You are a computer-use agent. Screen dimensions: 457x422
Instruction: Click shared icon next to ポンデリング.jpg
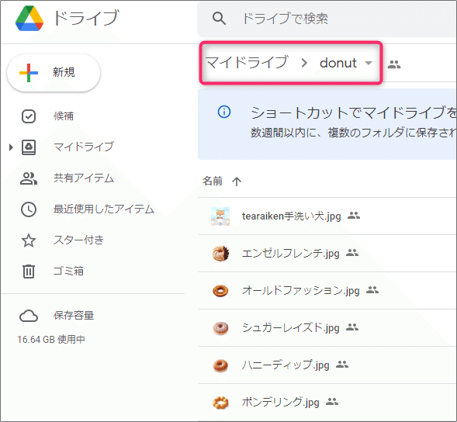pyautogui.click(x=332, y=402)
